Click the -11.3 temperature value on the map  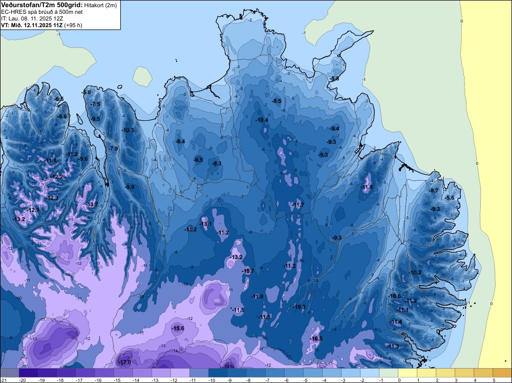tap(393, 347)
